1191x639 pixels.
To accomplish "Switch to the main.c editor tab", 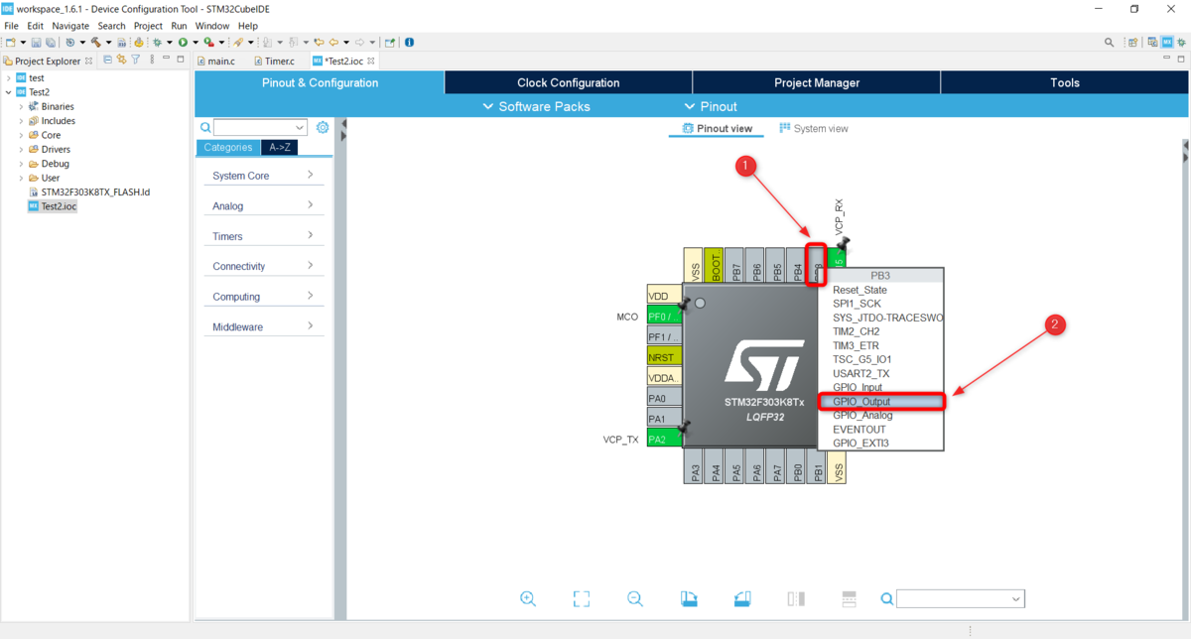I will [215, 61].
